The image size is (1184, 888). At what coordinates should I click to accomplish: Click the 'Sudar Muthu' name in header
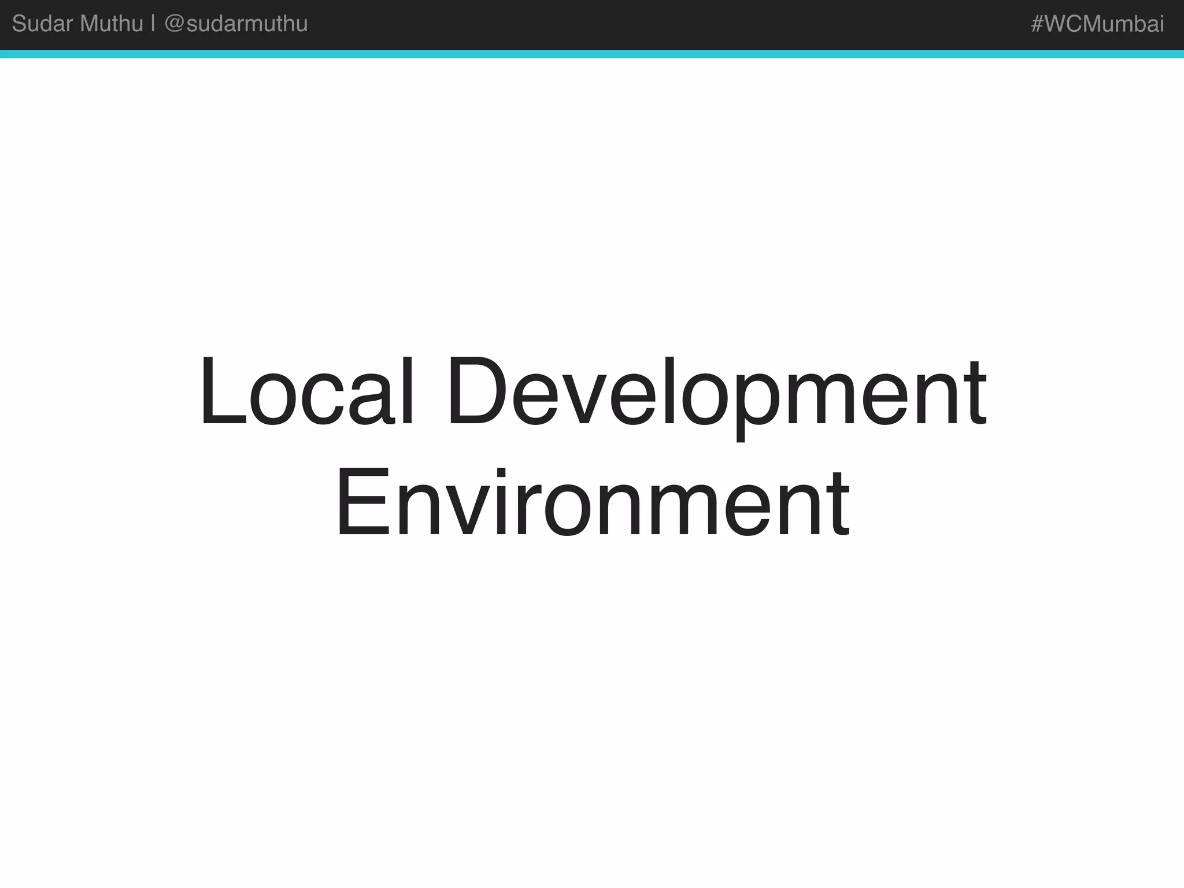click(77, 24)
